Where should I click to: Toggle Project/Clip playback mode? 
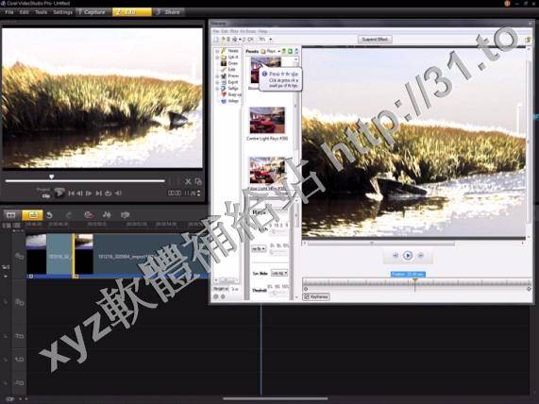[x=44, y=193]
